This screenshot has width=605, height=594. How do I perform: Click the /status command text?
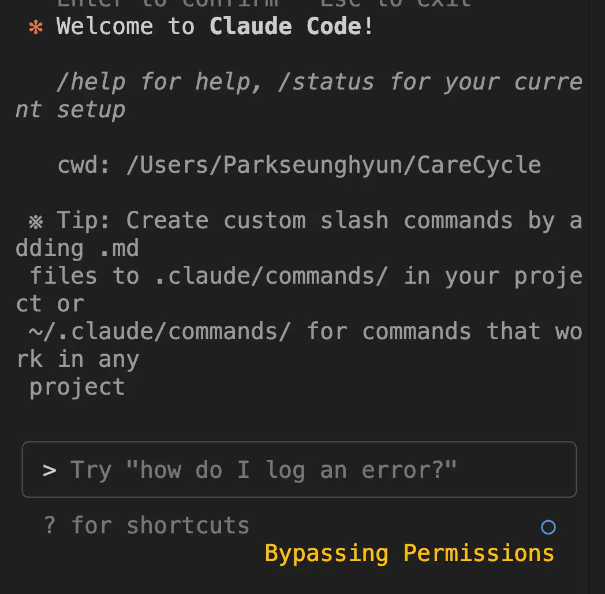[x=326, y=82]
